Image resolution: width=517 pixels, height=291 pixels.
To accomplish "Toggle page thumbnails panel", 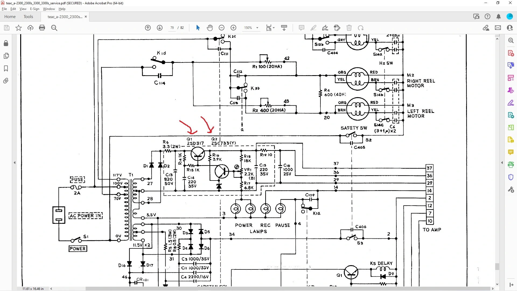I will pos(6,56).
